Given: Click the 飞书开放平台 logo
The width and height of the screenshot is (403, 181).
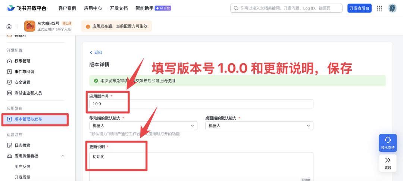Looking at the screenshot, I should click(26, 8).
